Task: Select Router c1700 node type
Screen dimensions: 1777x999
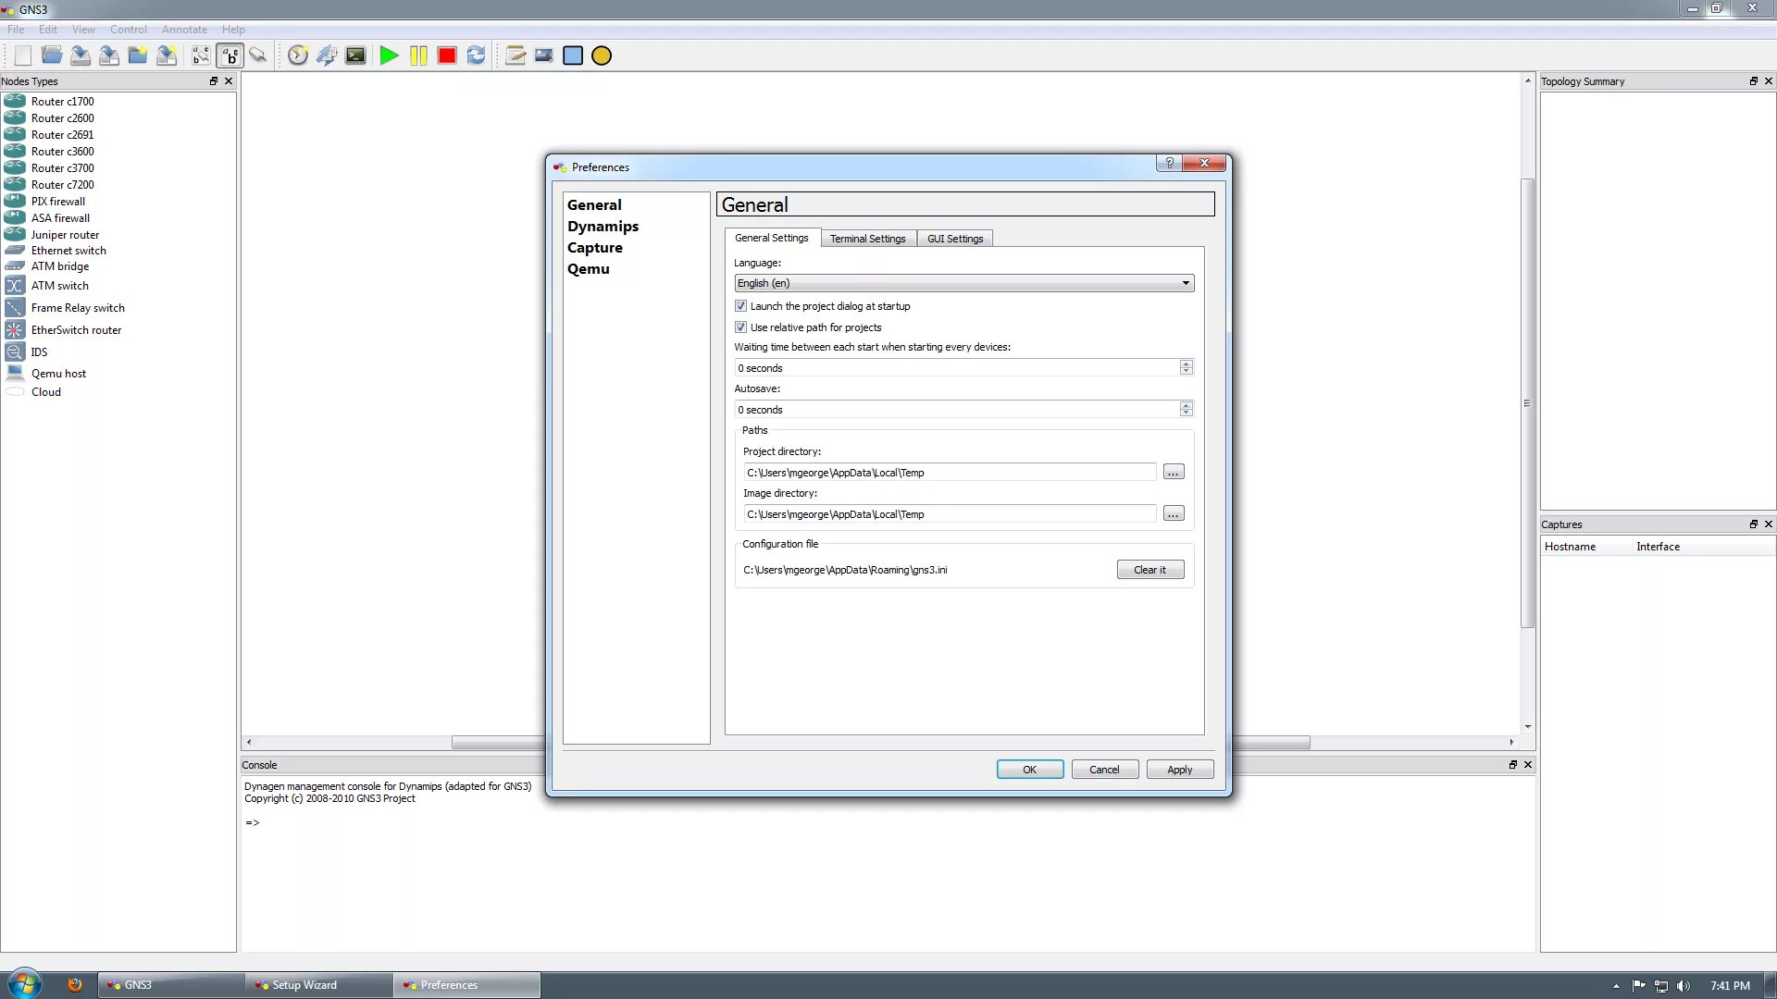Action: pos(62,102)
